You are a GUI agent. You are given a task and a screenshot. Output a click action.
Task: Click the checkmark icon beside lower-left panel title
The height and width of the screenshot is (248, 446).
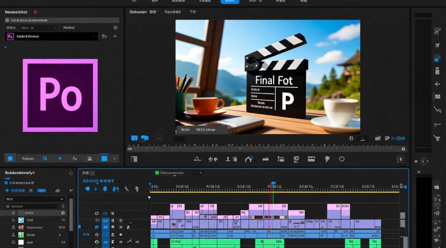pos(71,173)
